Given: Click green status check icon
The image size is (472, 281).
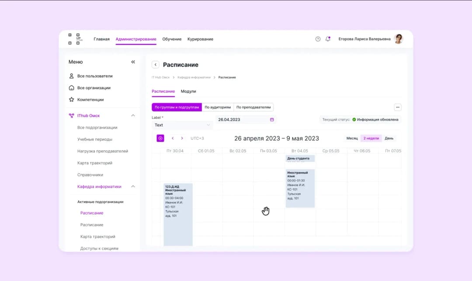Looking at the screenshot, I should [x=354, y=119].
